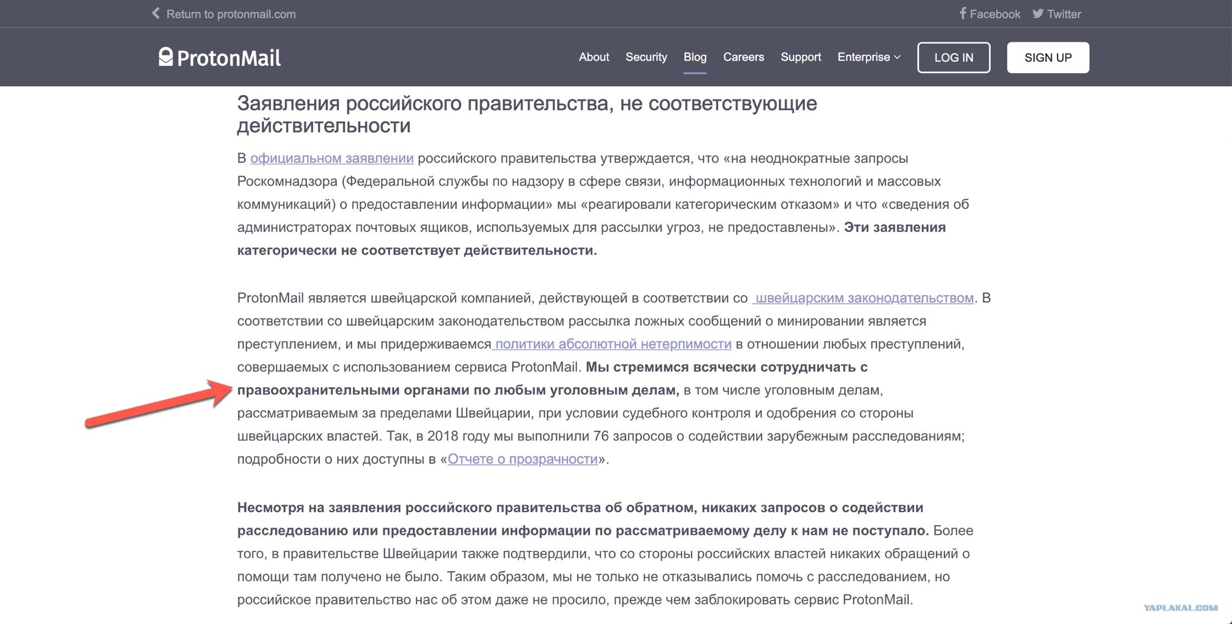Open the Twitter text link
Screen dimensions: 1232x624
(1064, 14)
